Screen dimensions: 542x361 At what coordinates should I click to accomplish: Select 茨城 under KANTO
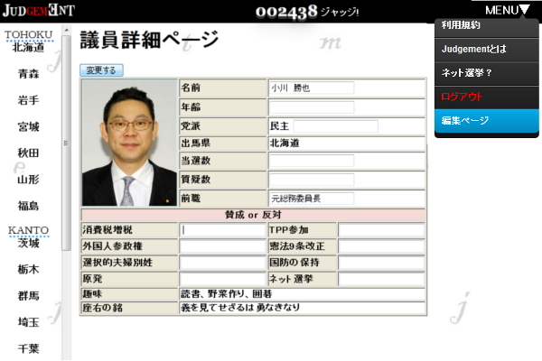coord(28,243)
